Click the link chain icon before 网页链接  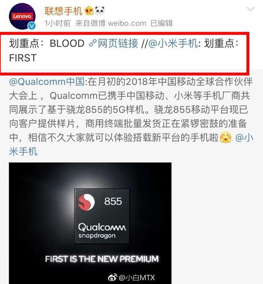point(92,43)
